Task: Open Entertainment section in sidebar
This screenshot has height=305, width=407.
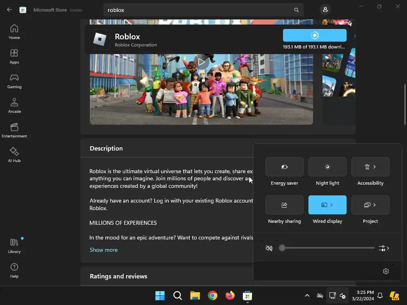Action: click(x=14, y=130)
